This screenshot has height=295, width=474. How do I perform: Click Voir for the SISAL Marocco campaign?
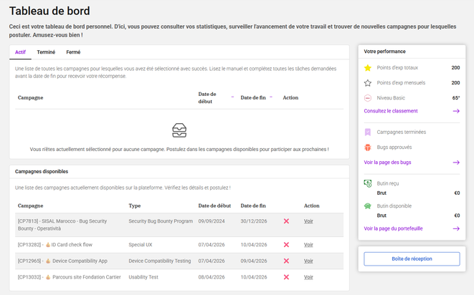pos(308,221)
